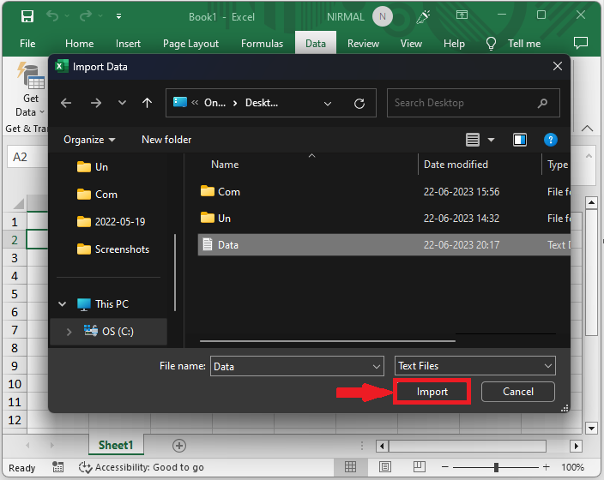Click the Cancel button
604x480 pixels.
coord(517,392)
